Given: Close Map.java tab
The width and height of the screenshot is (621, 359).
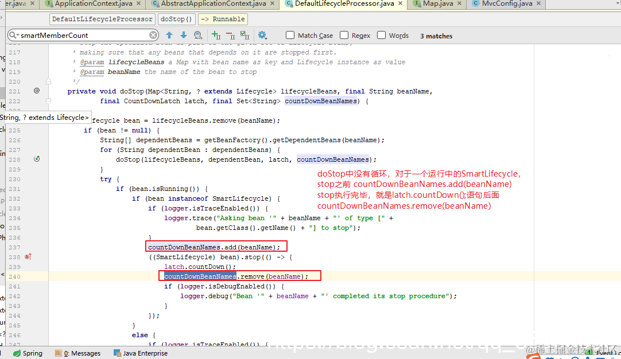Looking at the screenshot, I should click(x=459, y=3).
